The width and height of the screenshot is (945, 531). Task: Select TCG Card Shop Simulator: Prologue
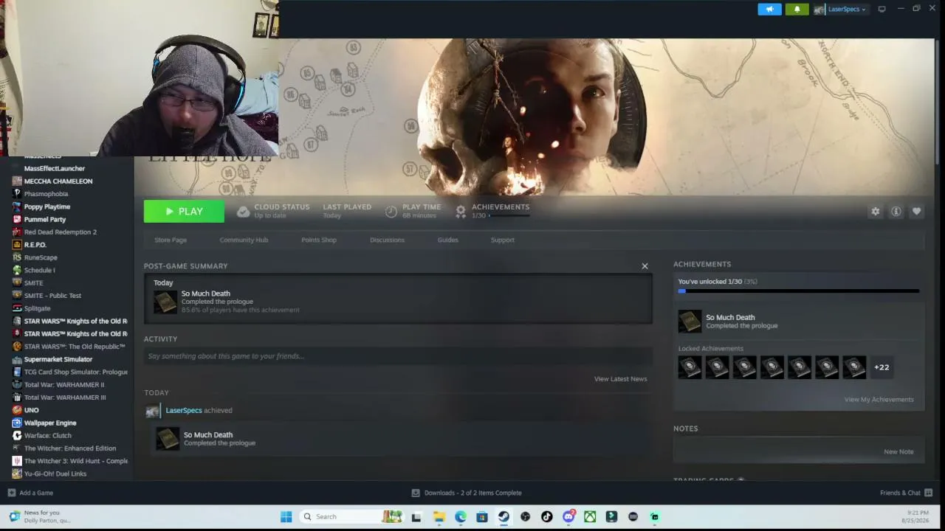click(75, 372)
